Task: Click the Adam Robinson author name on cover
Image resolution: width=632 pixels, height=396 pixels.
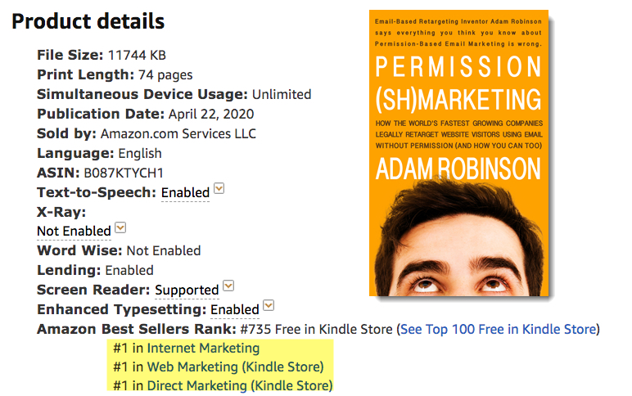Action: pyautogui.click(x=458, y=169)
